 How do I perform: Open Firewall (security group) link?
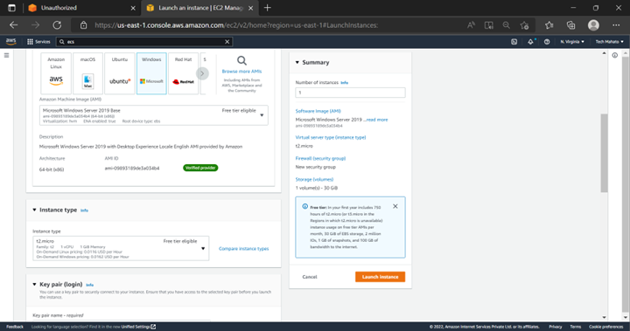pos(320,158)
